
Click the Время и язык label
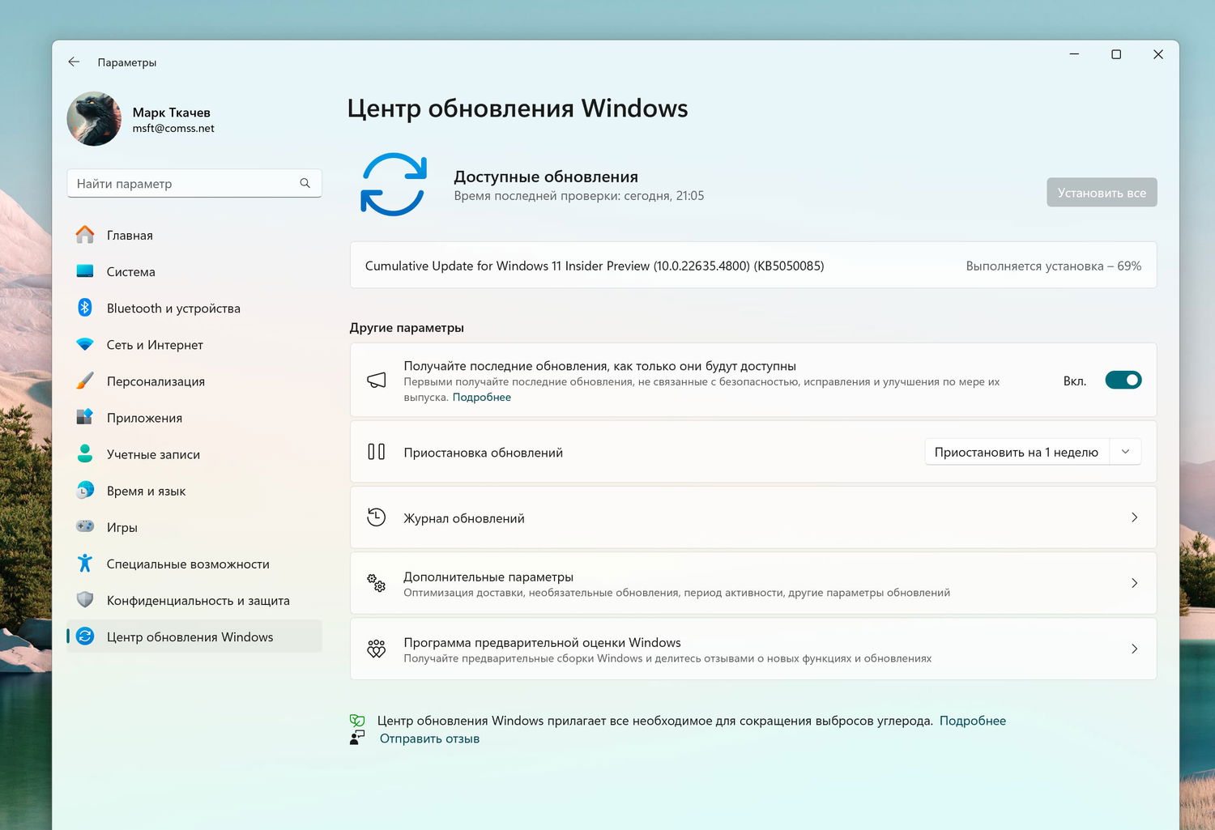[146, 491]
